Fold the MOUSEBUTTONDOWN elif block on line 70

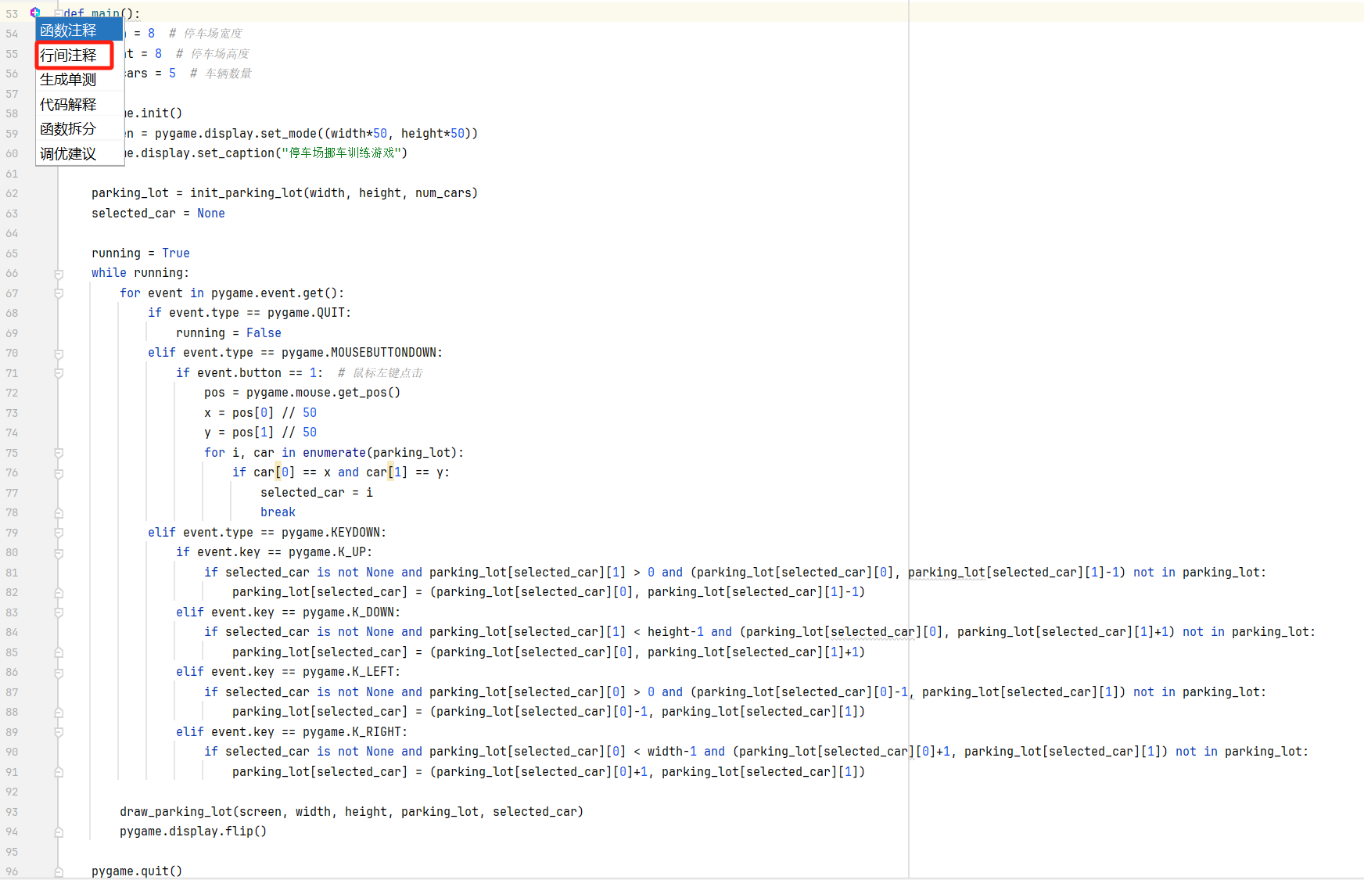pyautogui.click(x=59, y=354)
